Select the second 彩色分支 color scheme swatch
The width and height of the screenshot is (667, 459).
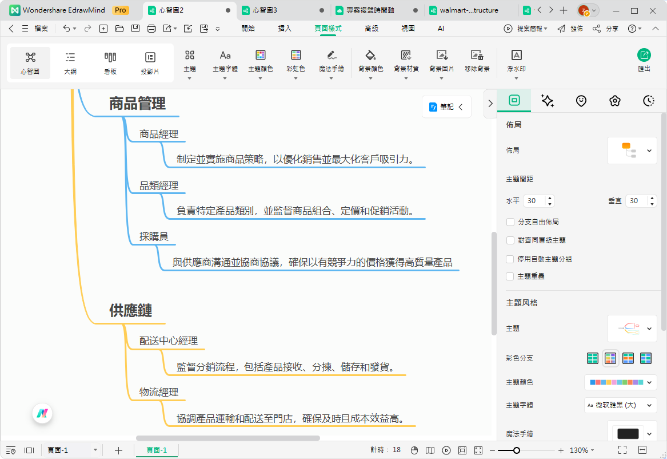pyautogui.click(x=610, y=358)
